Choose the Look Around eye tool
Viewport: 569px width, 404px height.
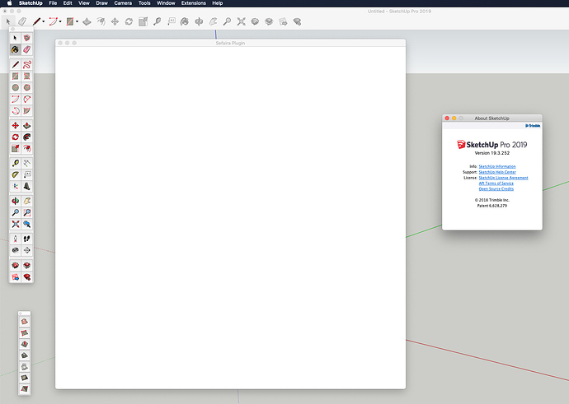point(15,250)
